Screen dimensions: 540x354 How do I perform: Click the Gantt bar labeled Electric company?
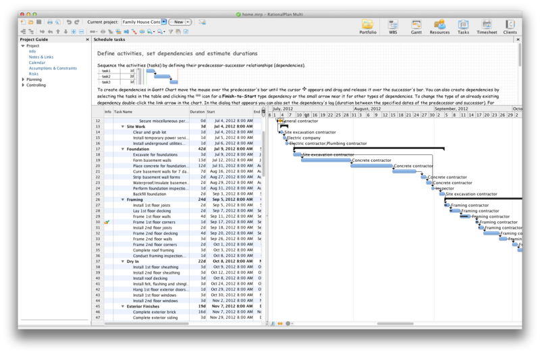tap(284, 138)
